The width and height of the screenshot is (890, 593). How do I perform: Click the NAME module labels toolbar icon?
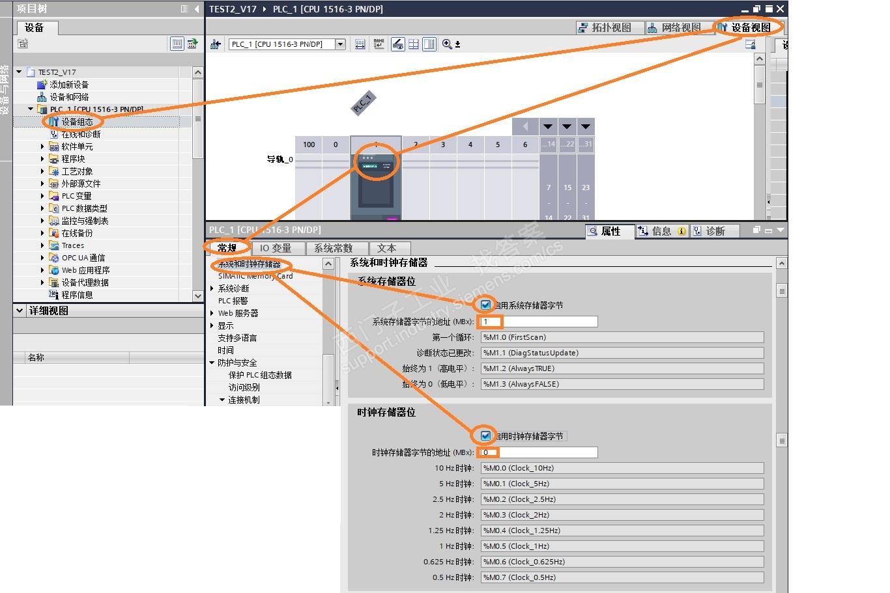379,44
